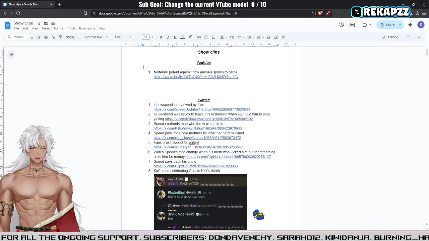Open the View menu
The image size is (429, 241).
tap(35, 28)
